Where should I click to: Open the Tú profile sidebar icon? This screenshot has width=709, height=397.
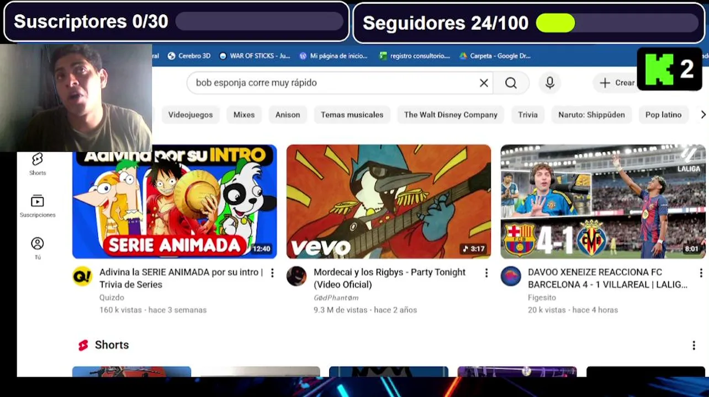[x=38, y=248]
